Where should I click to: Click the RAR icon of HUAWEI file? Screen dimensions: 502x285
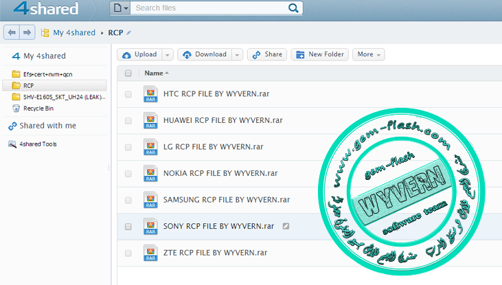150,120
